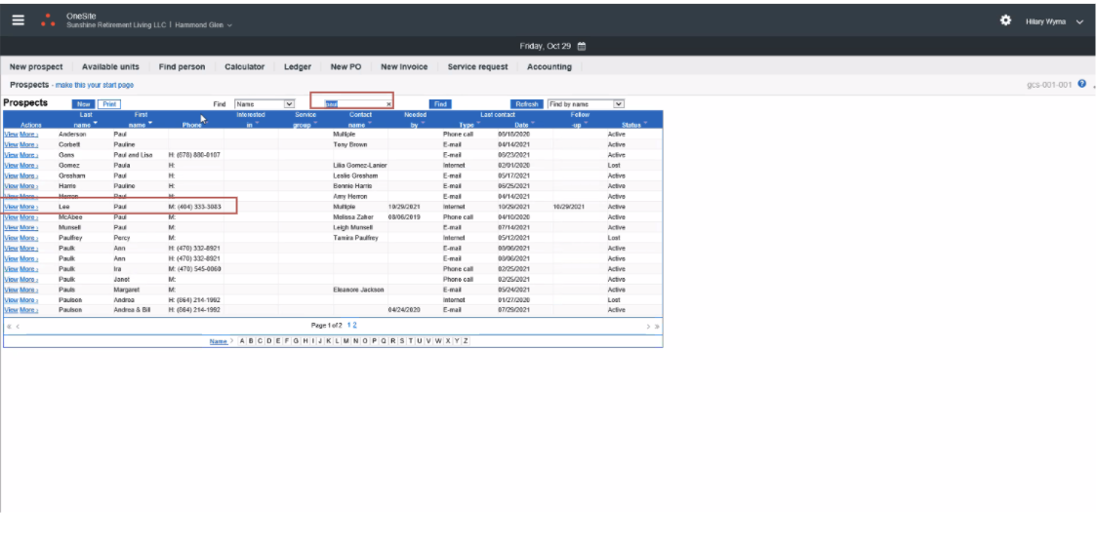Image resolution: width=1097 pixels, height=546 pixels.
Task: Click contact name Tamira Paulfrey
Action: (x=355, y=238)
